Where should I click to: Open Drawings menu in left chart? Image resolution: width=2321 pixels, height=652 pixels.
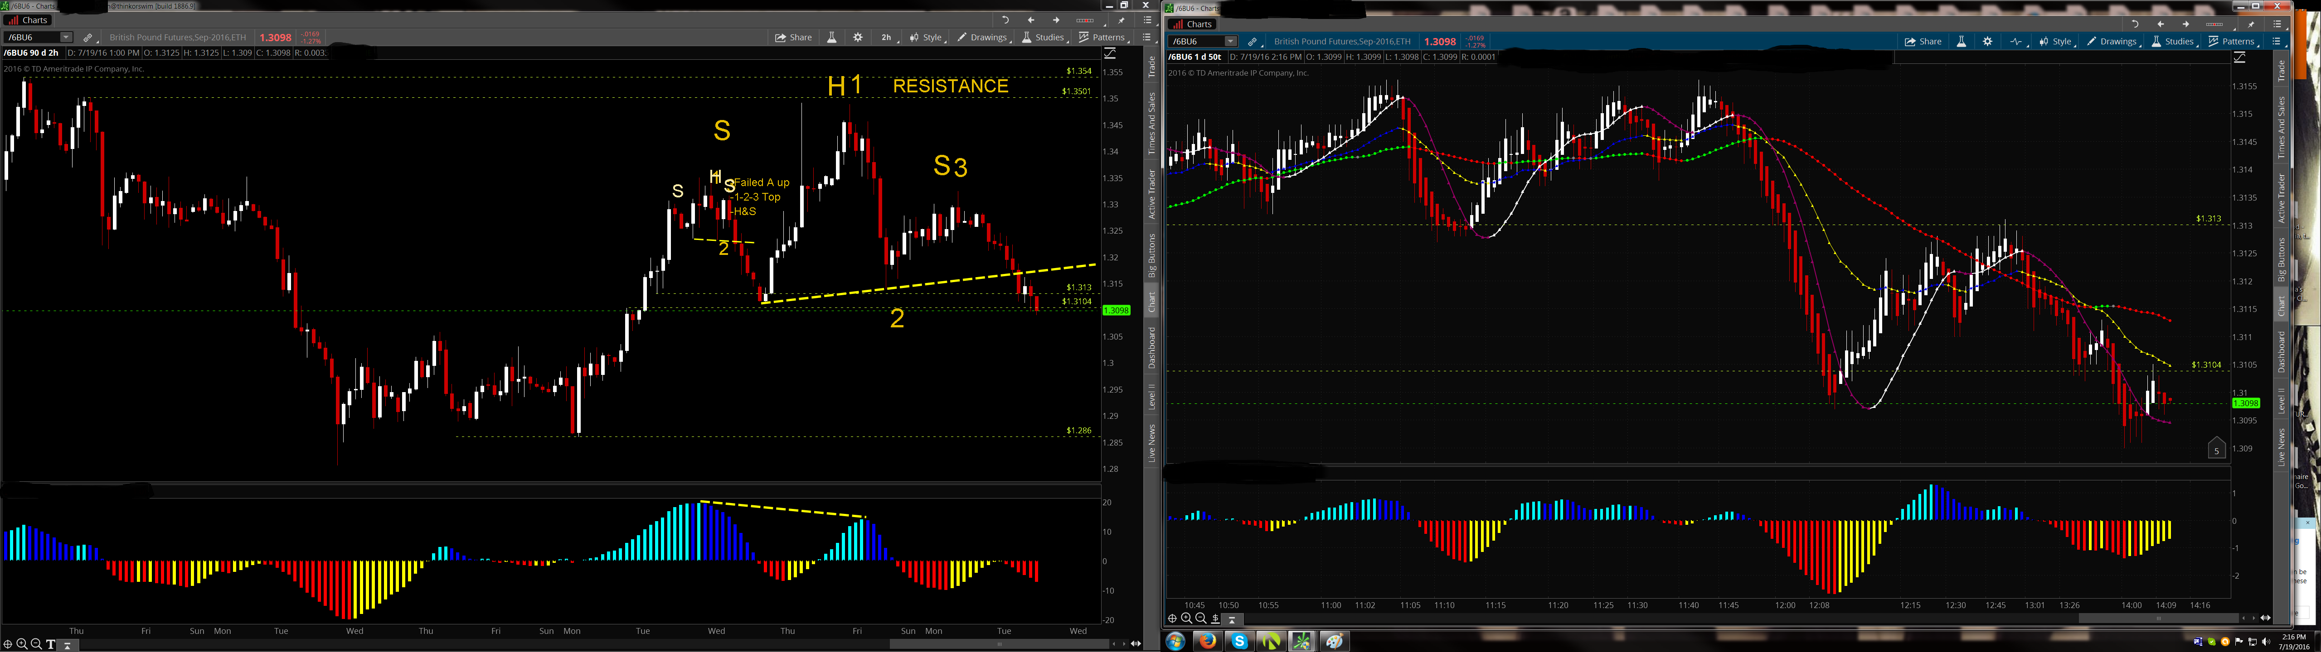tap(984, 38)
